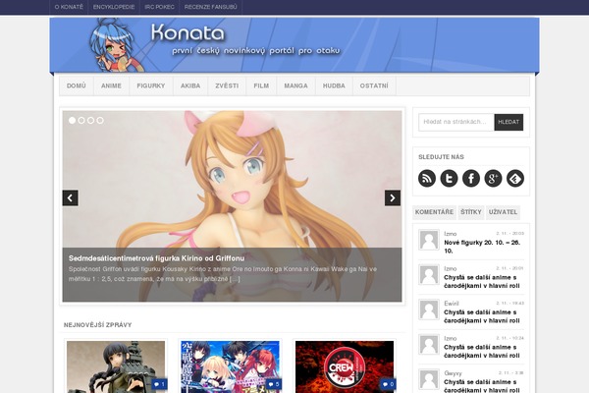Open comment count bubble on warship figure card
Viewport: 589px width, 393px height.
pos(160,384)
